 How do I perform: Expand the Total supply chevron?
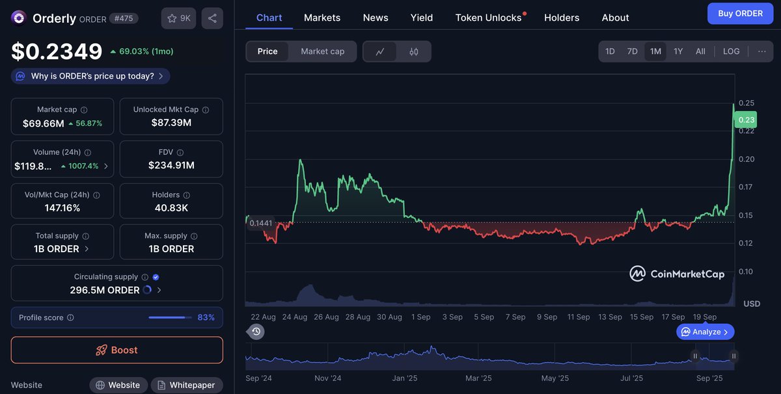click(87, 249)
